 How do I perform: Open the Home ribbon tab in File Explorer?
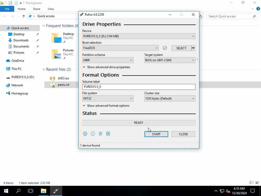tap(22, 9)
